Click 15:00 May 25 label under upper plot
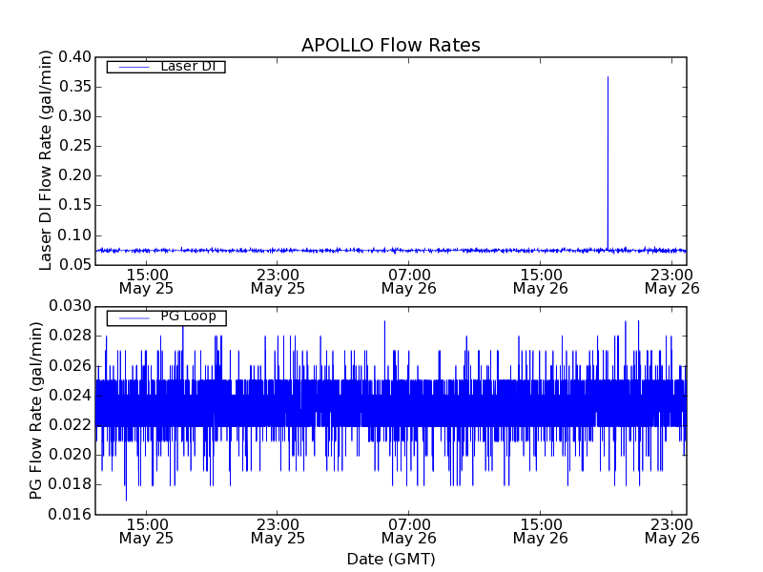Viewport: 763px width, 572px height. coord(146,280)
